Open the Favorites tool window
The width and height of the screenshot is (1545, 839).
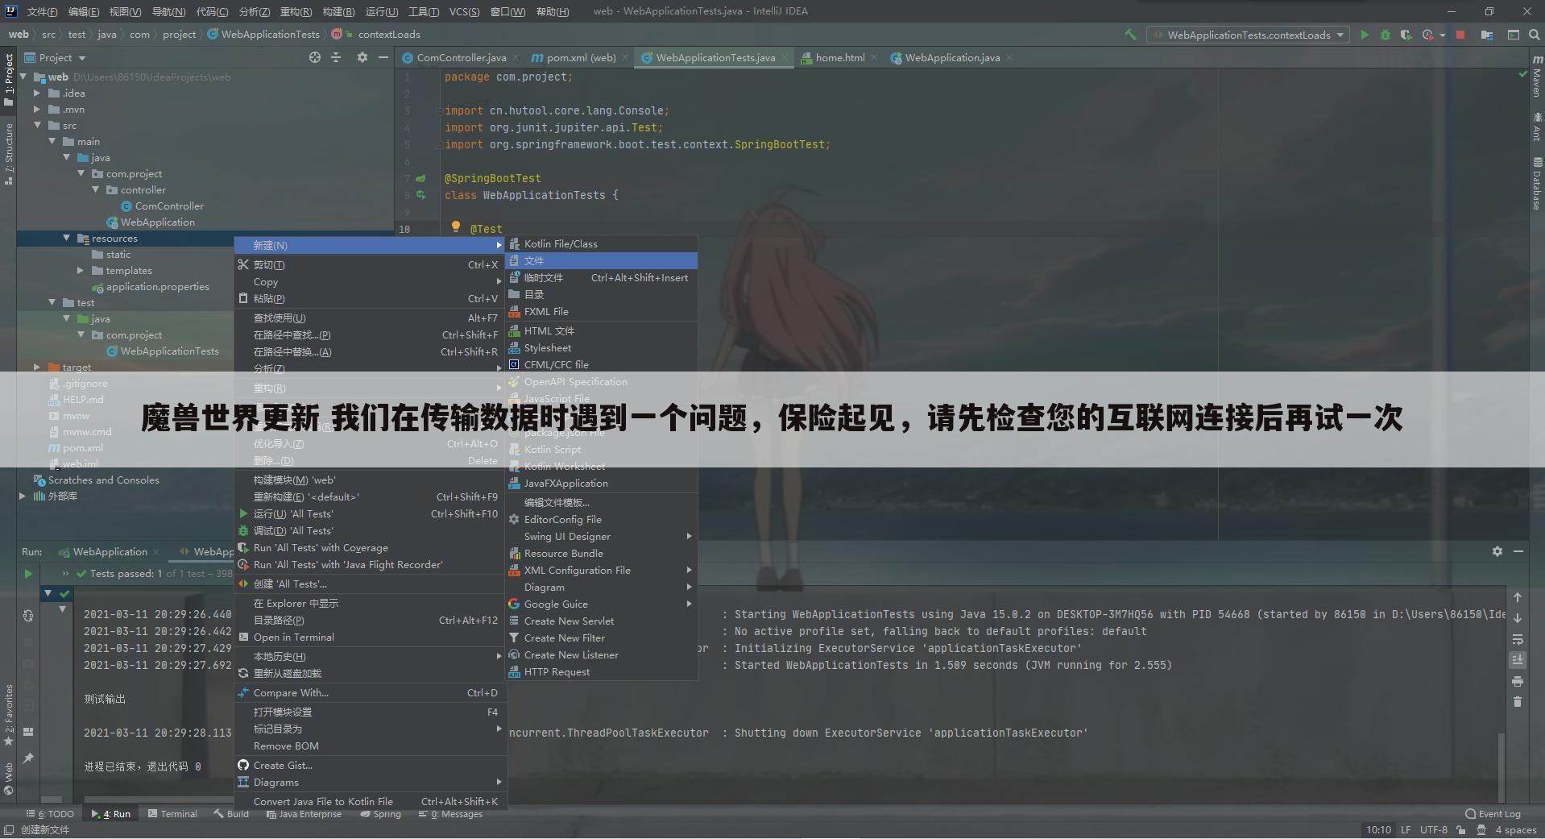tap(8, 715)
